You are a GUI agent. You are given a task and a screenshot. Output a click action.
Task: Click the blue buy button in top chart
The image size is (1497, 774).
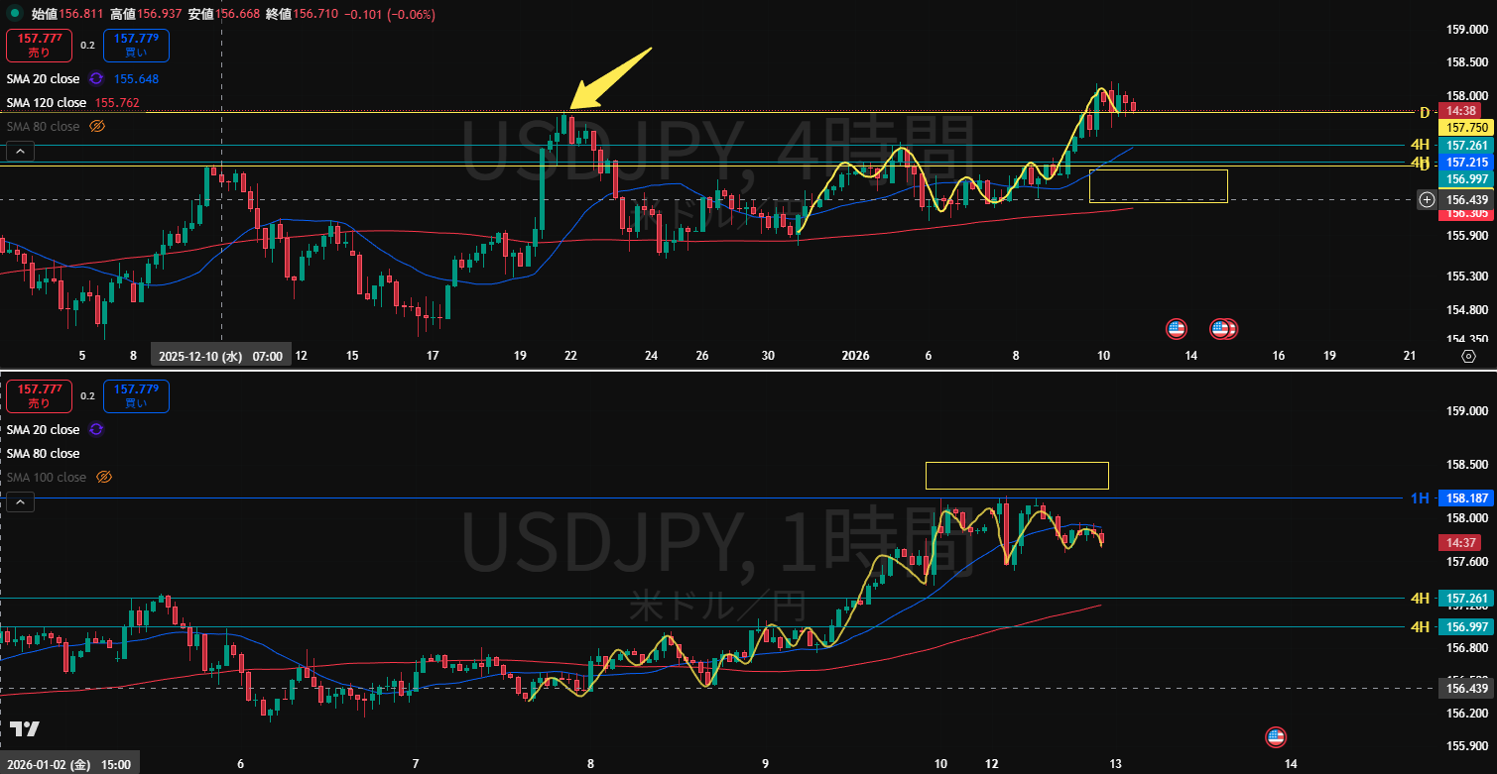136,46
